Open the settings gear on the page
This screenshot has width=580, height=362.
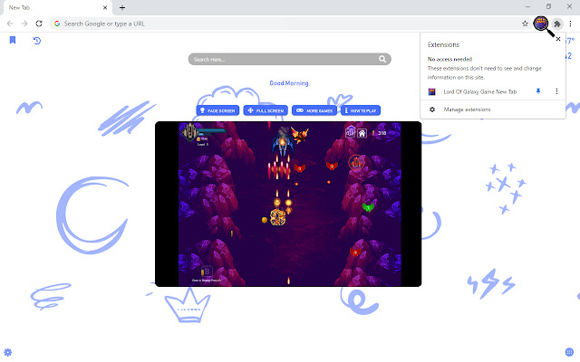pos(8,352)
